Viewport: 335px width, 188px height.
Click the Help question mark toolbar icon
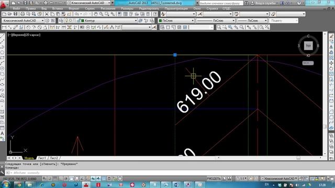coord(155,14)
